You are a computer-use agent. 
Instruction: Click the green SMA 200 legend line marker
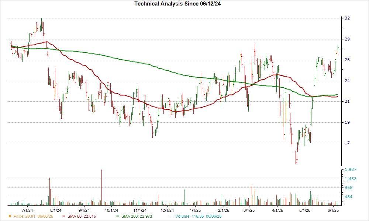(x=118, y=216)
